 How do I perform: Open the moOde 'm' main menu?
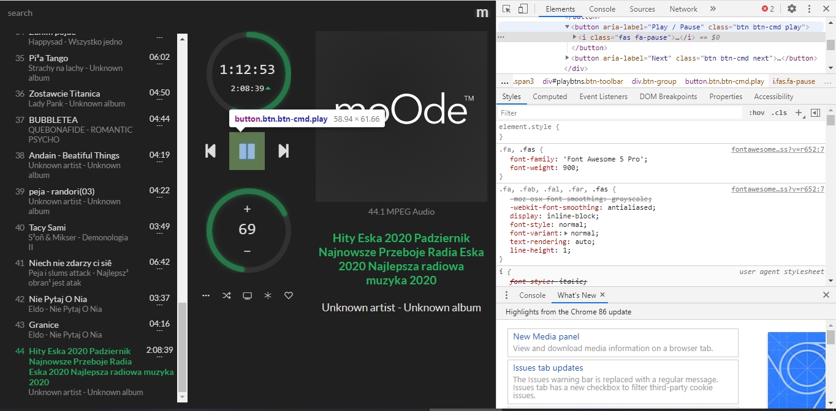tap(482, 13)
